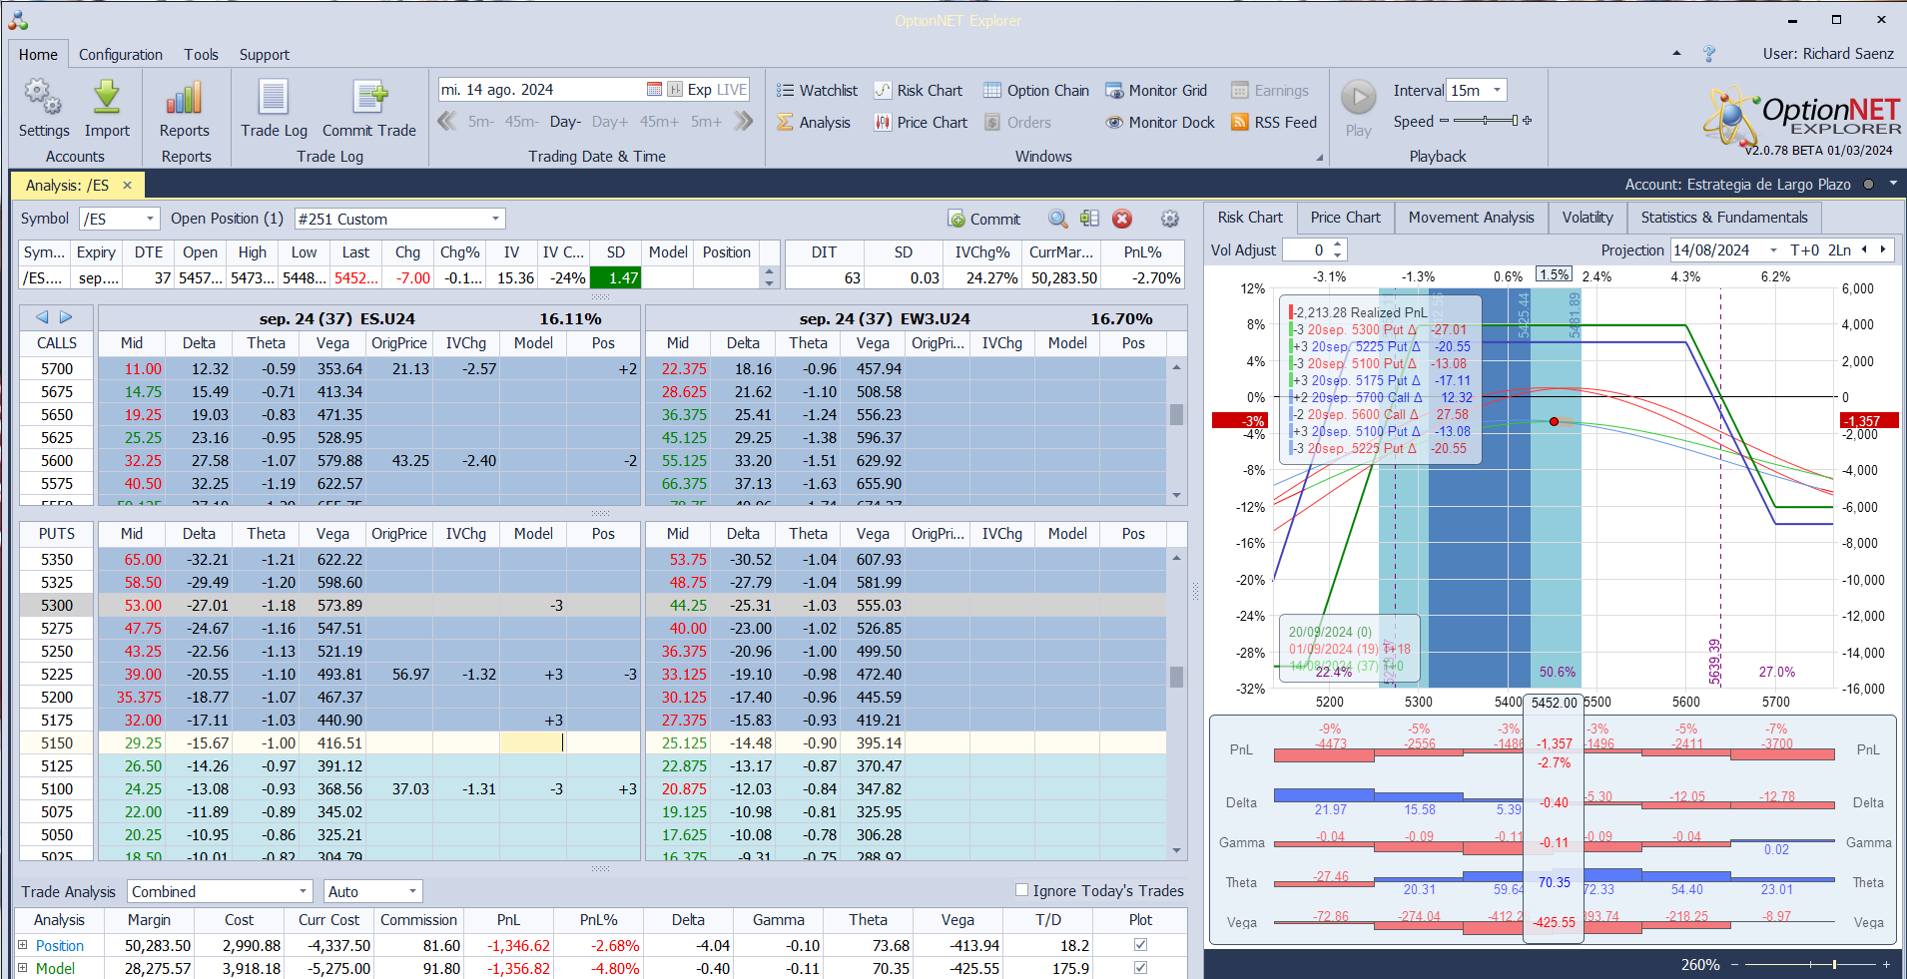
Task: Toggle Ignore Today's Trades checkbox
Action: coord(1021,890)
